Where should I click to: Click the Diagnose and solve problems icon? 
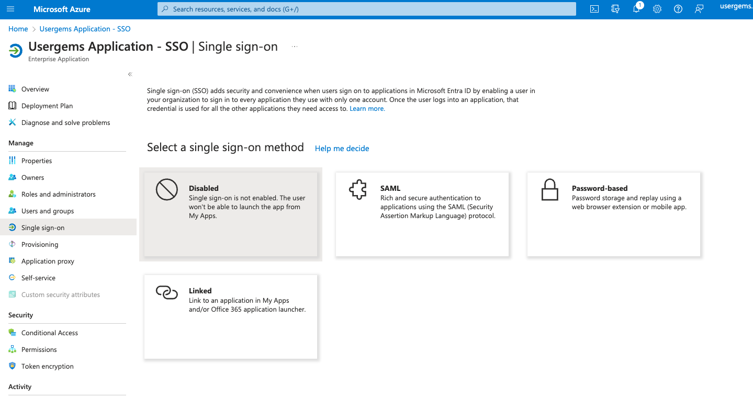(x=13, y=122)
